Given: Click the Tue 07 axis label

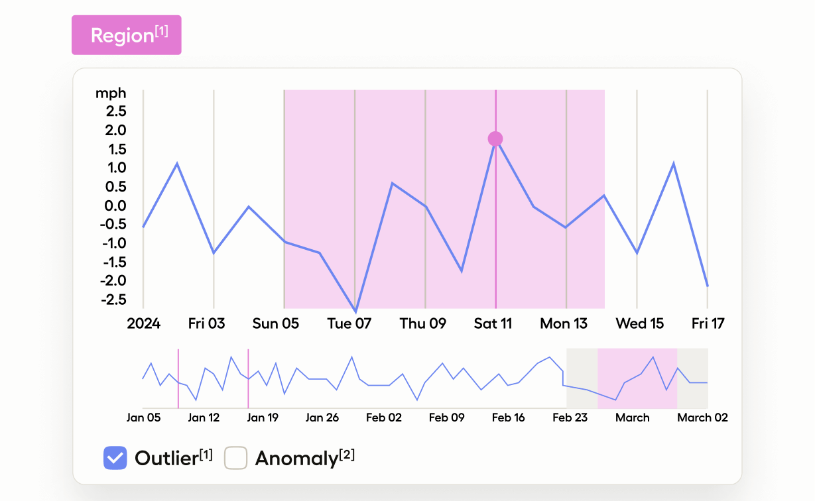Looking at the screenshot, I should tap(349, 323).
